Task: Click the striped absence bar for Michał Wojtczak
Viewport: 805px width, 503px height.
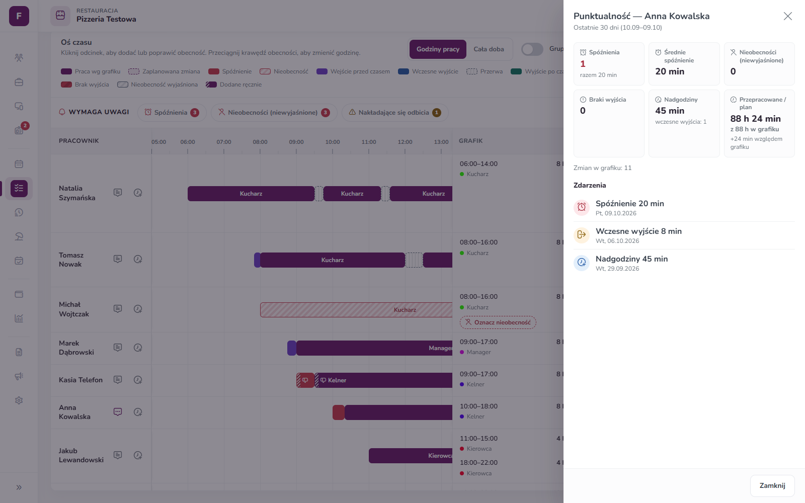Action: tap(356, 310)
